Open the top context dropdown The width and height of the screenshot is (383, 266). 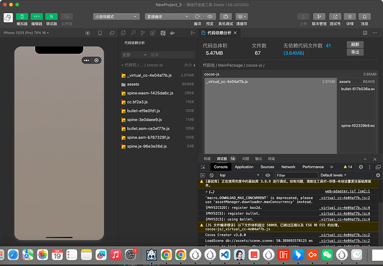(x=239, y=175)
